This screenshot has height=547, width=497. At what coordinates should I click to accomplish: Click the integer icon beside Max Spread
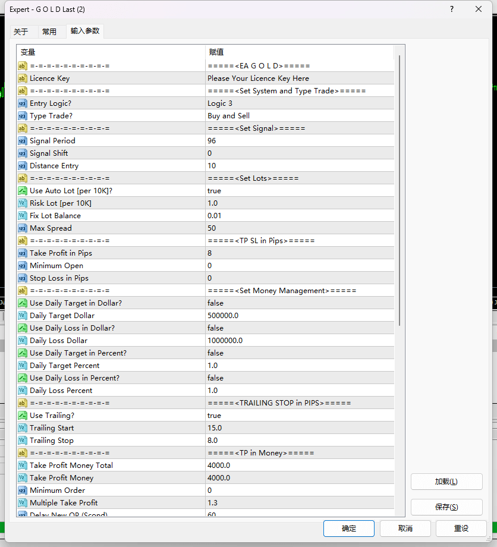point(23,228)
